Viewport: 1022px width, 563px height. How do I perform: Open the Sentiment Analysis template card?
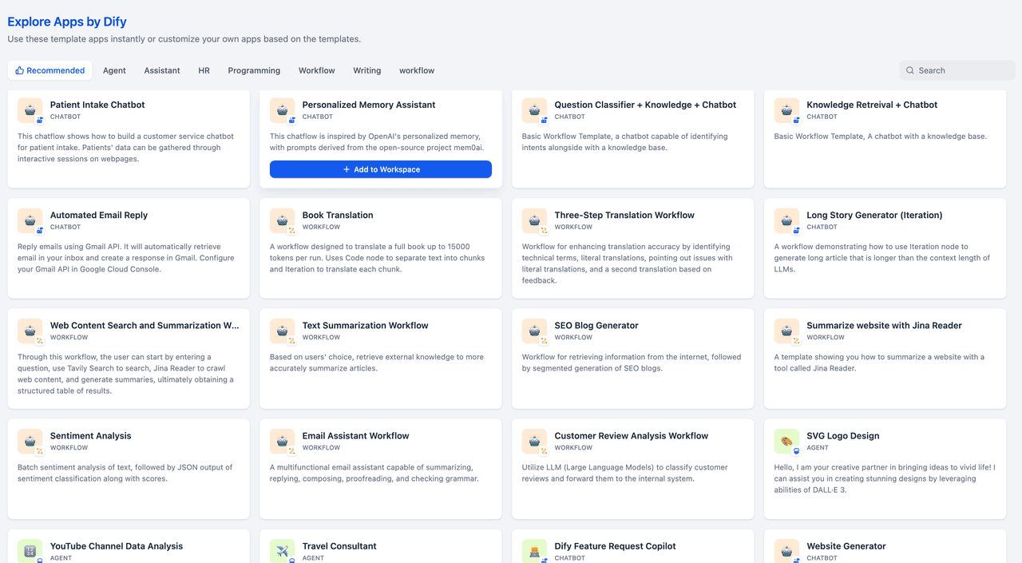point(129,469)
